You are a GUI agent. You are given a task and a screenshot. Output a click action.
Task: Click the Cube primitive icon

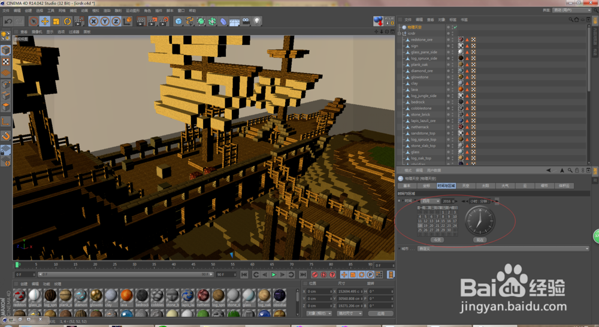point(179,22)
